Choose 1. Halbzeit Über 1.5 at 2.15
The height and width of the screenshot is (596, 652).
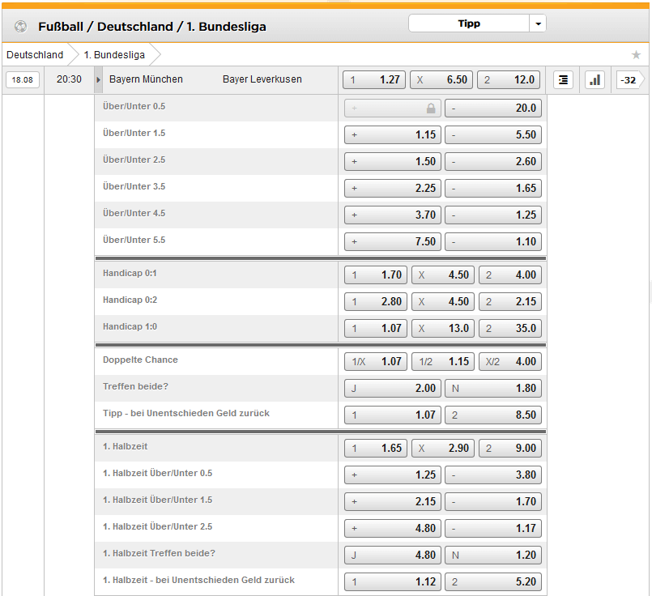click(x=393, y=501)
